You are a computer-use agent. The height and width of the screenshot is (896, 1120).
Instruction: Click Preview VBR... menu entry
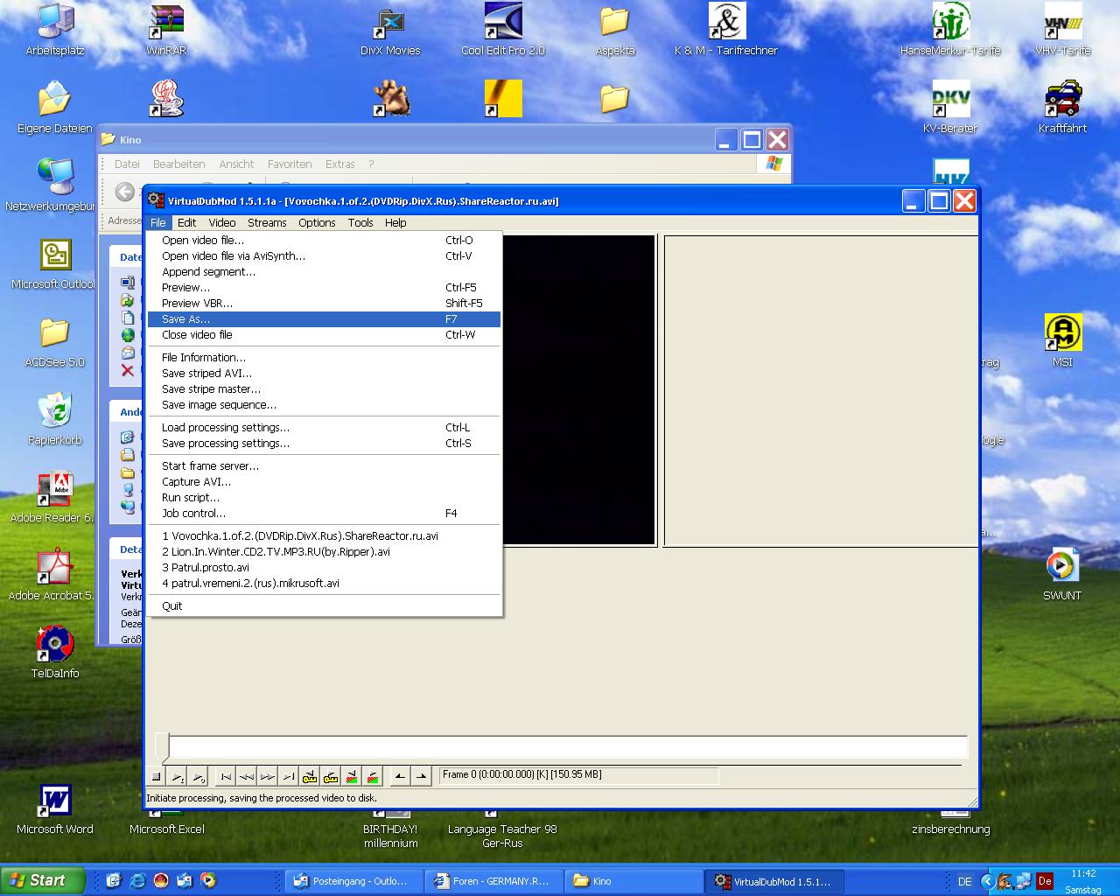pyautogui.click(x=324, y=304)
